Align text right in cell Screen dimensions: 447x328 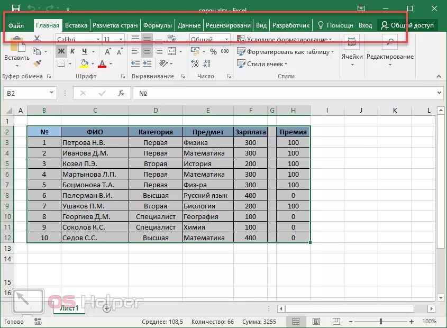pos(159,51)
